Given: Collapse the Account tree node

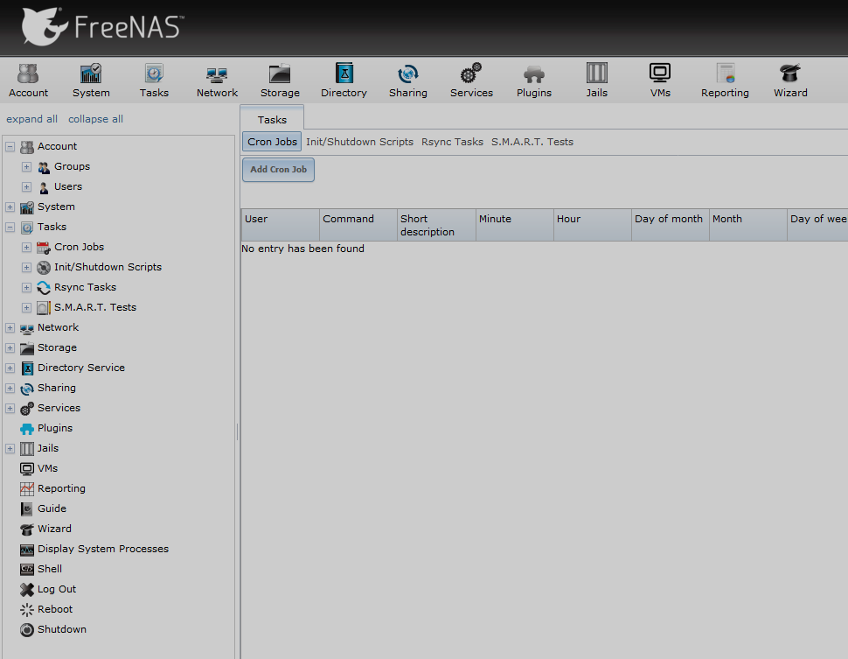Looking at the screenshot, I should pos(10,147).
